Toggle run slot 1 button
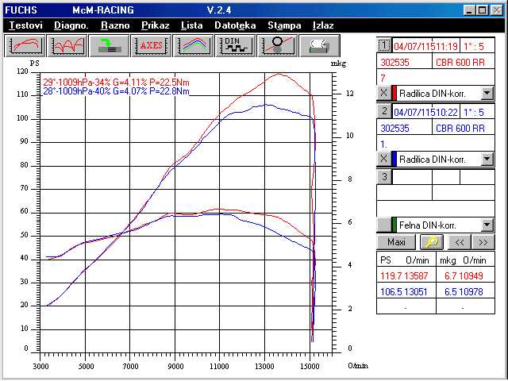The image size is (508, 381). point(384,44)
